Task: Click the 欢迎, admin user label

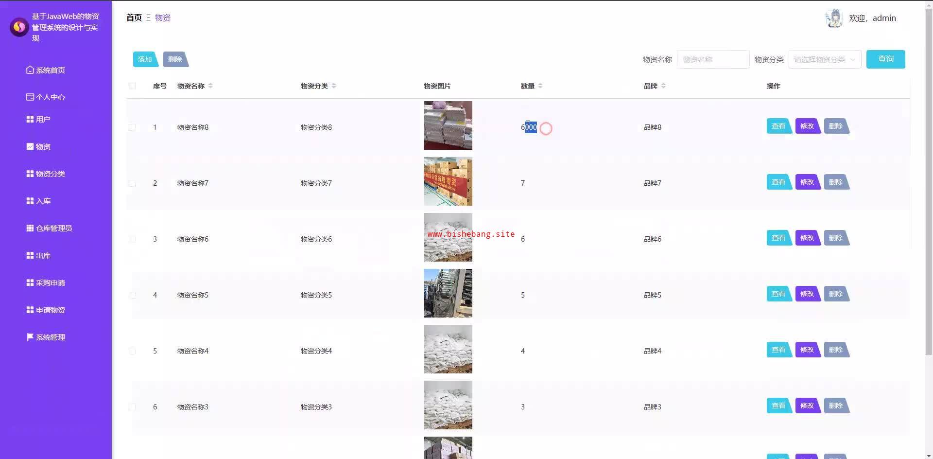Action: (872, 18)
